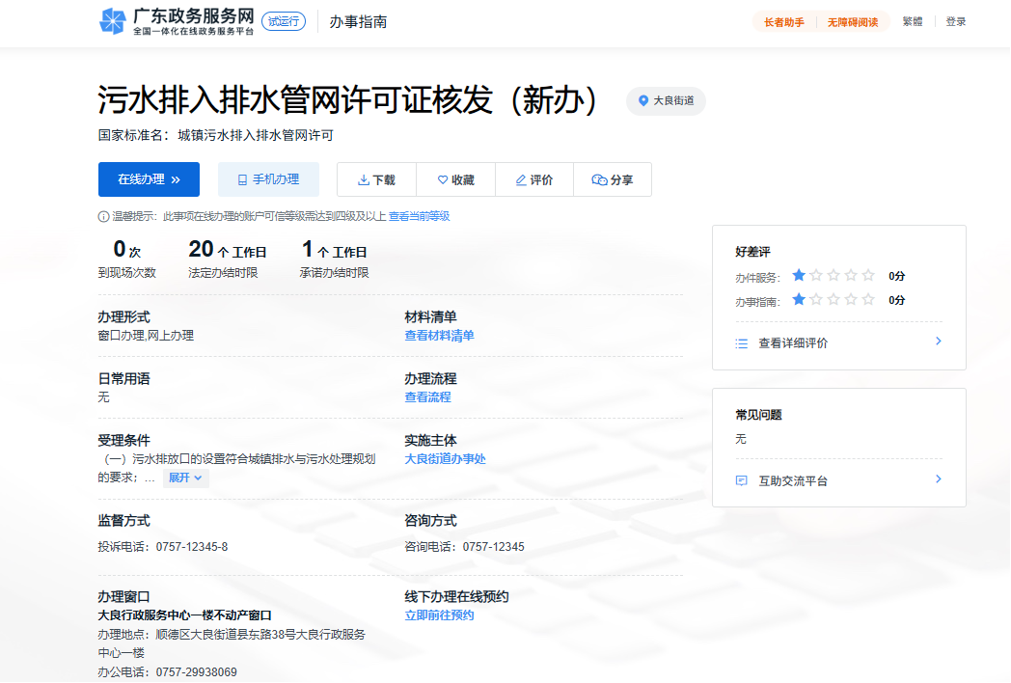This screenshot has height=683, width=1011.
Task: Click 登录 in the top bar
Action: coord(955,21)
